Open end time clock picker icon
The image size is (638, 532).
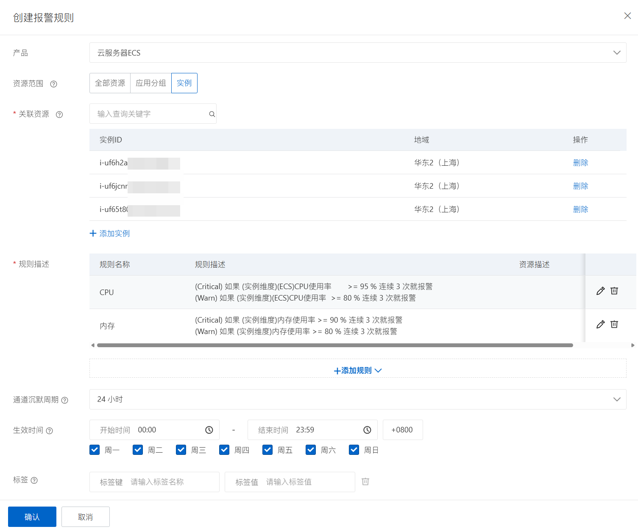point(367,430)
